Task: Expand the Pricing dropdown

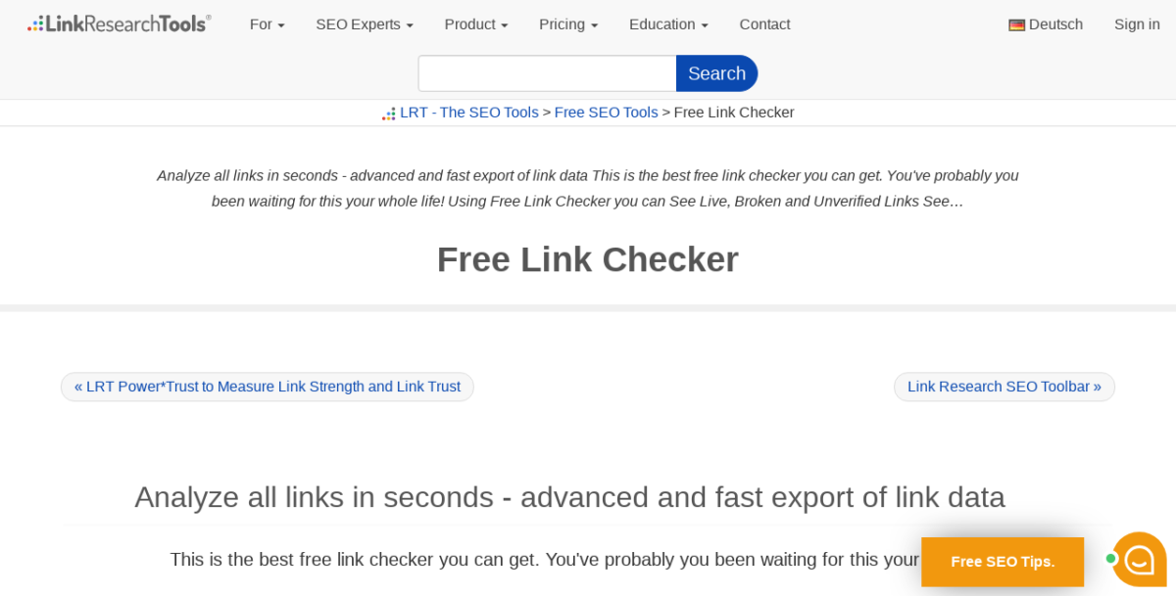Action: pyautogui.click(x=567, y=23)
